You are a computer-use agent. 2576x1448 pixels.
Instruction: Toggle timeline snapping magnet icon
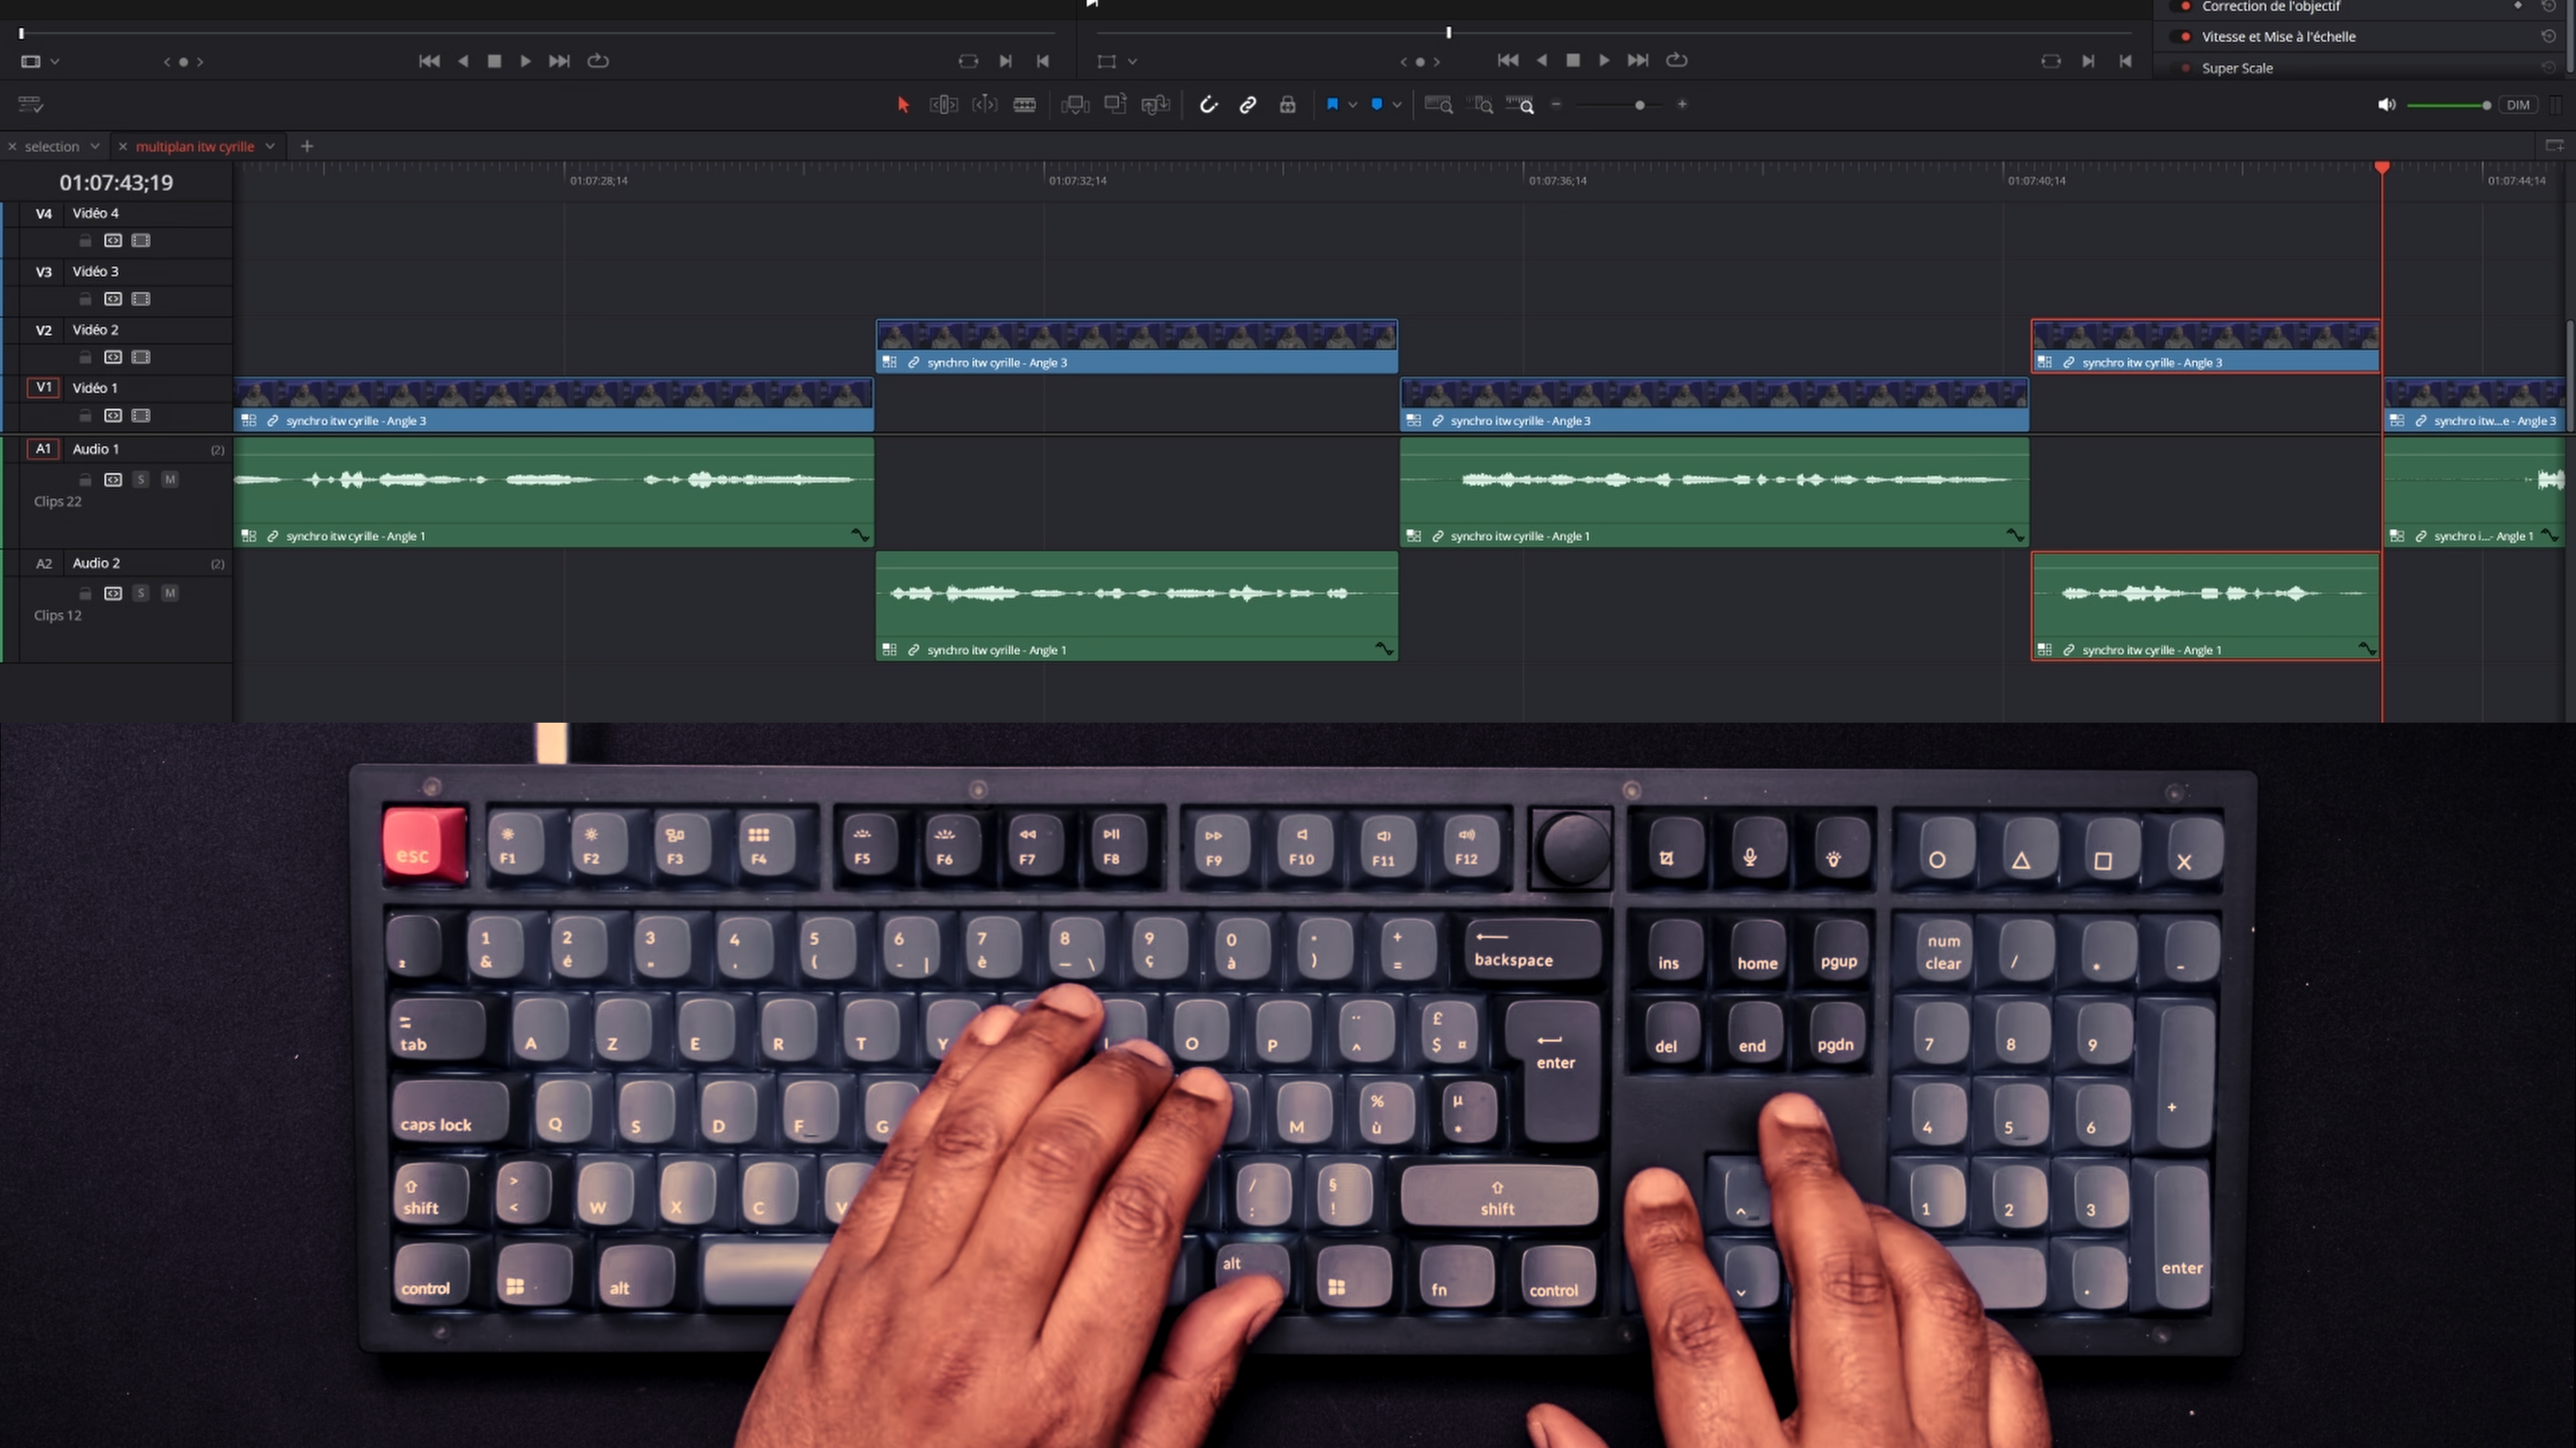[1208, 105]
